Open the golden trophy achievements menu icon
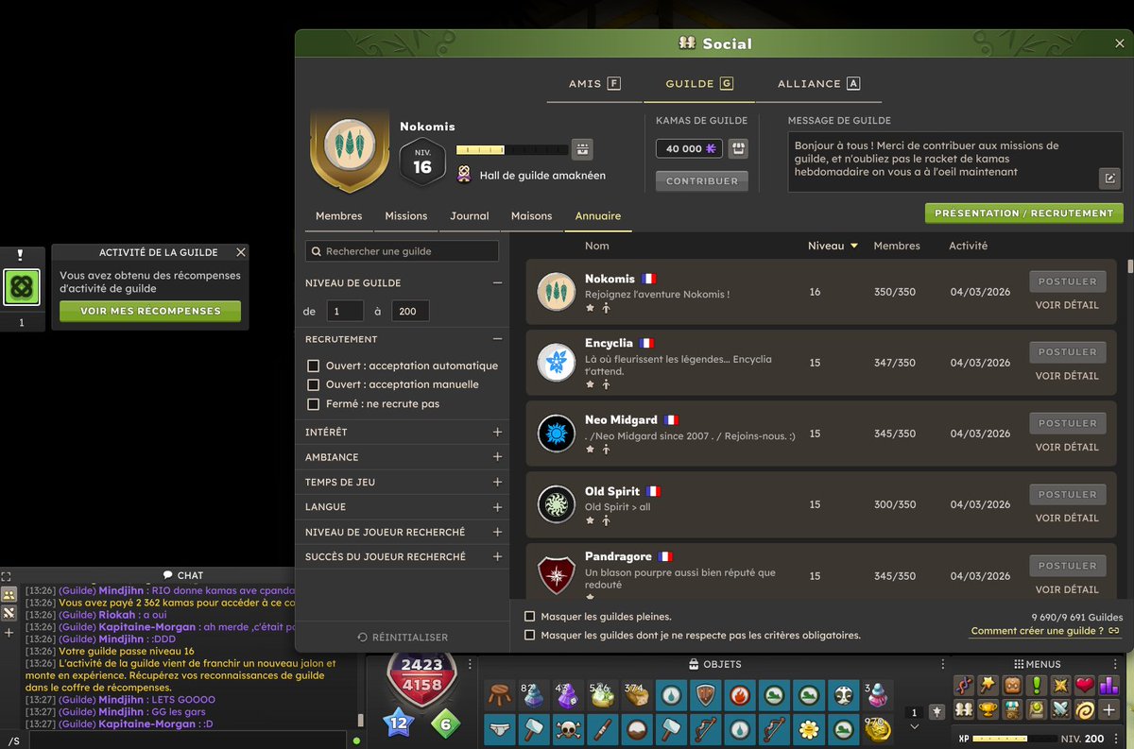Image resolution: width=1134 pixels, height=749 pixels. pyautogui.click(x=988, y=709)
